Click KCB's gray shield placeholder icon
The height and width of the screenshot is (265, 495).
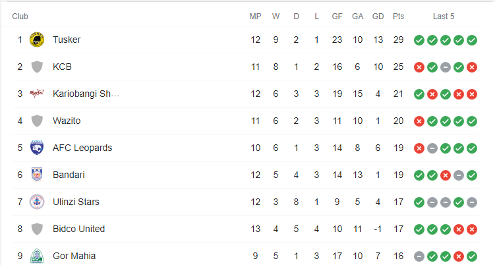37,67
